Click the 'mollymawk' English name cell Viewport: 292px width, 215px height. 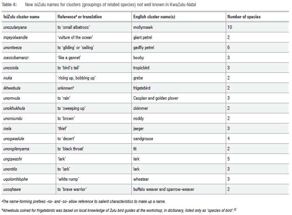[143, 27]
